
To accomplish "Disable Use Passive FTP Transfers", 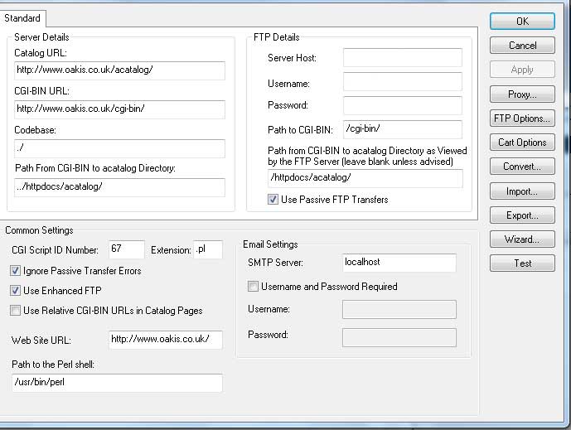I will tap(273, 200).
